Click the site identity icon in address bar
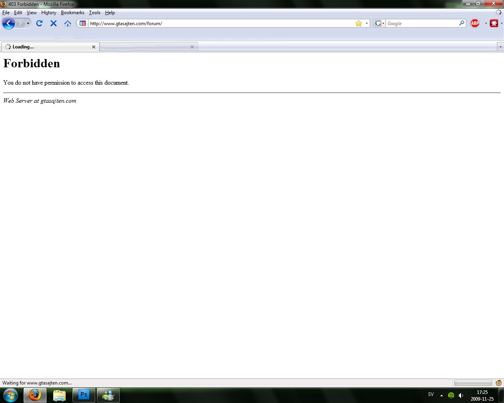The image size is (504, 403). click(83, 24)
